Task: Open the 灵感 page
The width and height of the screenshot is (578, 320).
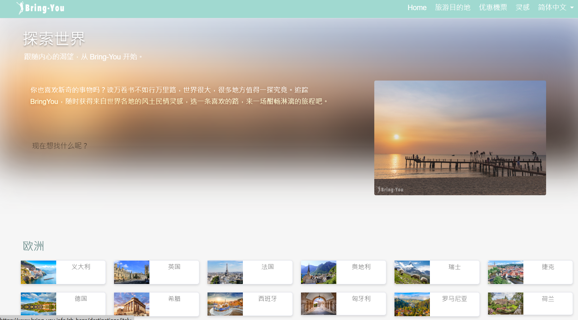Action: [x=522, y=8]
